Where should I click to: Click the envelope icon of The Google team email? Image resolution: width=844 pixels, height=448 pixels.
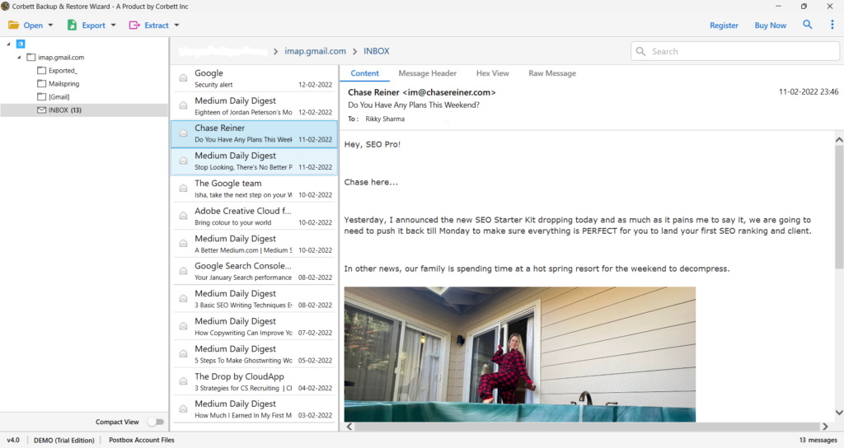point(183,189)
